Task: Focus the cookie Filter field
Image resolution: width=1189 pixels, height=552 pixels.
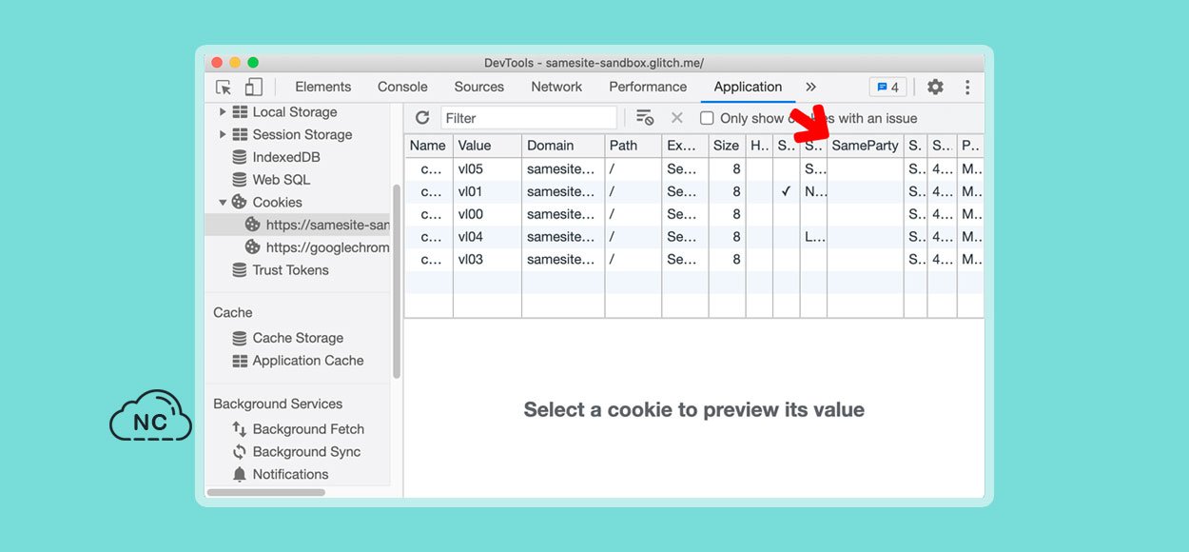Action: coord(529,118)
